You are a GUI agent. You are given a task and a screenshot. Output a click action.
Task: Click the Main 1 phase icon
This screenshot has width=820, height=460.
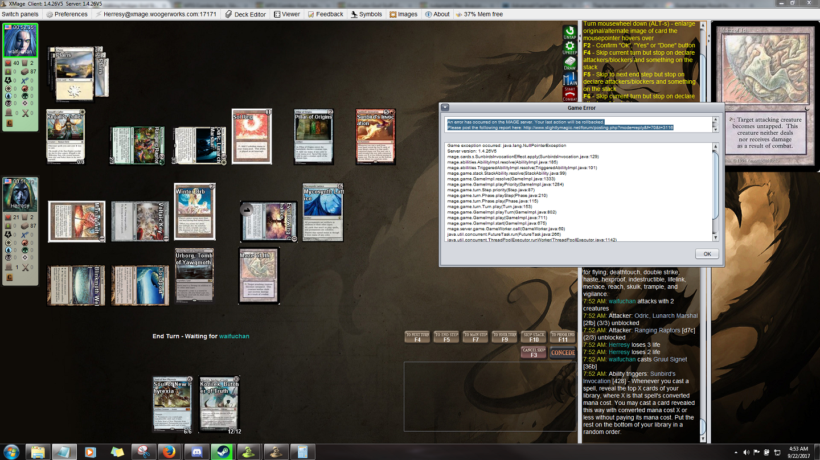tap(569, 78)
